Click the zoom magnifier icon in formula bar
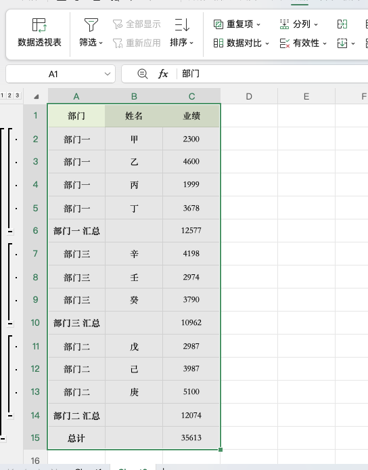 tap(142, 74)
